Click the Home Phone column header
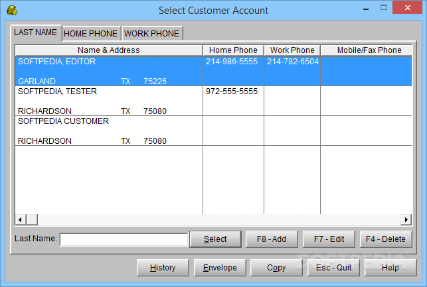427x287 pixels. 233,50
